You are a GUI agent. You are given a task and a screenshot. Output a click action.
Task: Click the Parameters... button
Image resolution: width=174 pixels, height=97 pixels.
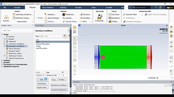[42, 84]
